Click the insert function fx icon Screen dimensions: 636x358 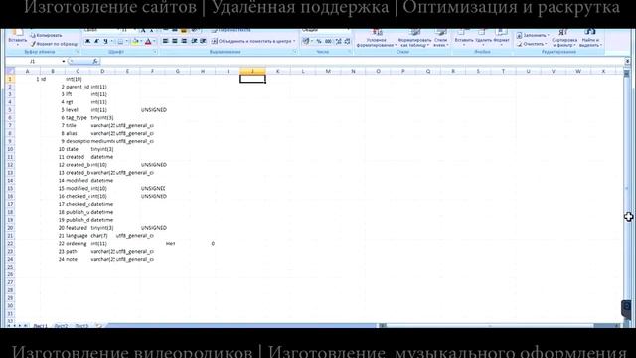[95, 62]
